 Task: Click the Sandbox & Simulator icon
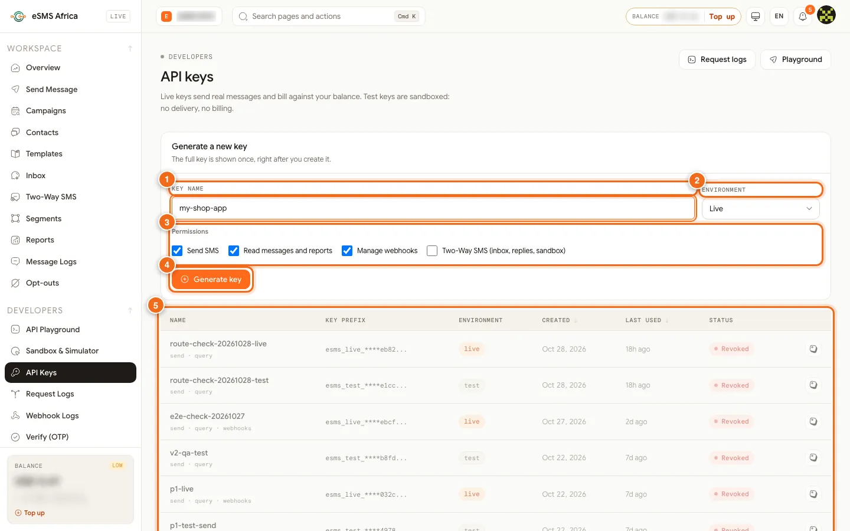(15, 351)
